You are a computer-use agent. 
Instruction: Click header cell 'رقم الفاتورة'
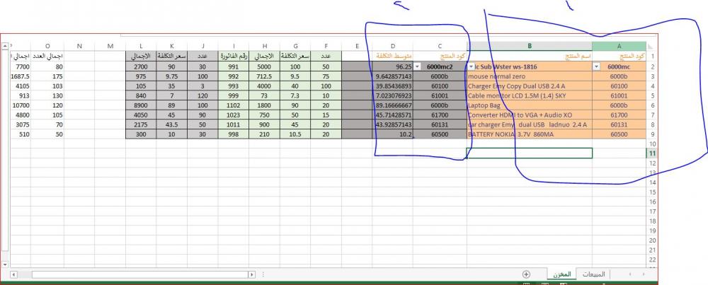click(234, 57)
